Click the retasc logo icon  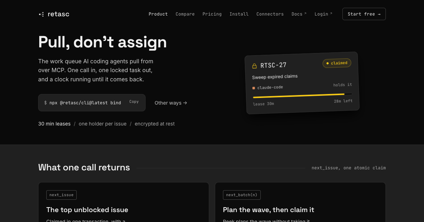click(41, 14)
